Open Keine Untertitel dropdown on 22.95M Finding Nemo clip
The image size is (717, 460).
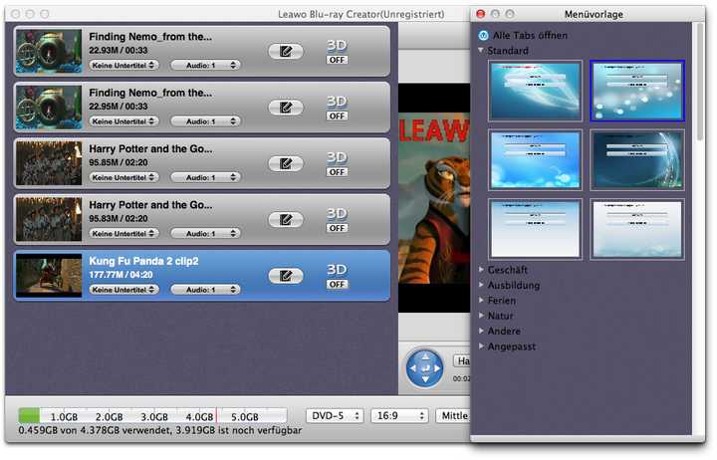pyautogui.click(x=123, y=121)
